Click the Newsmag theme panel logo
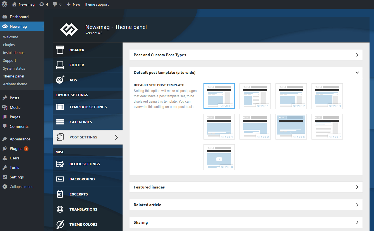The height and width of the screenshot is (231, 374). point(69,29)
